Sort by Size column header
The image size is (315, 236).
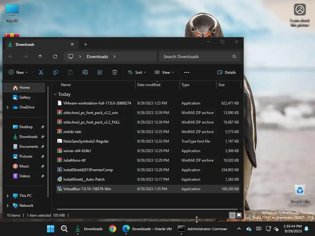click(221, 85)
